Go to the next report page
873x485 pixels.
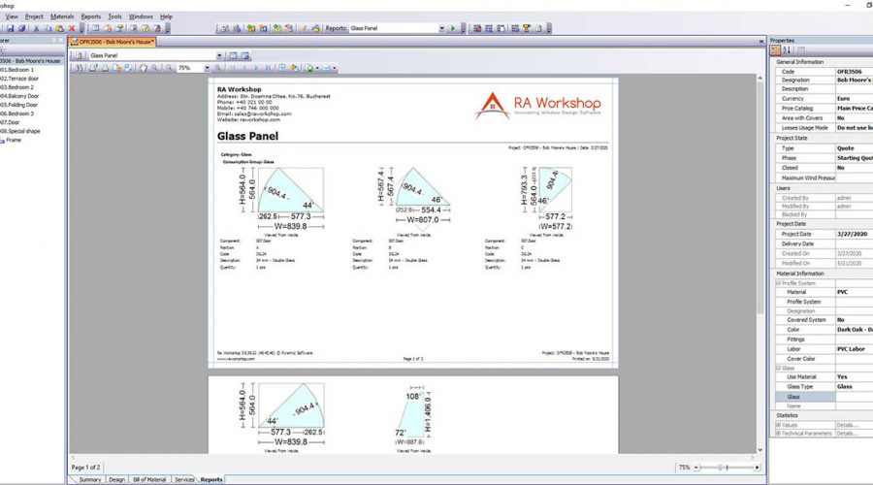pos(257,68)
